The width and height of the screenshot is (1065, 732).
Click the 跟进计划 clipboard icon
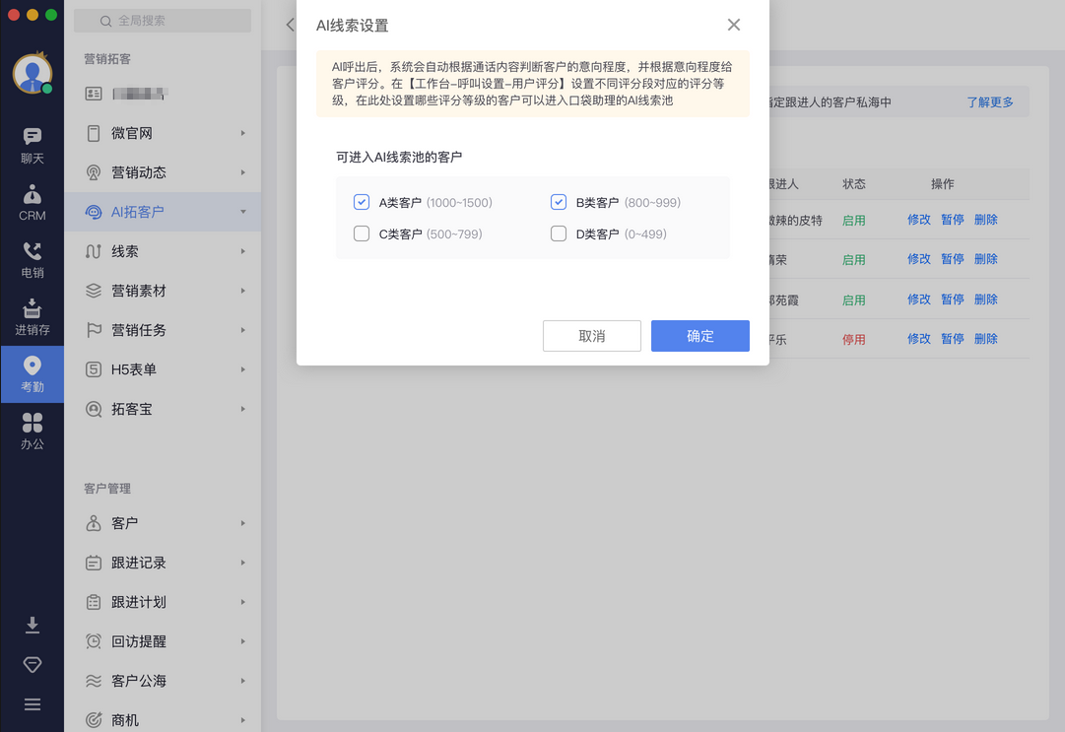pos(94,602)
